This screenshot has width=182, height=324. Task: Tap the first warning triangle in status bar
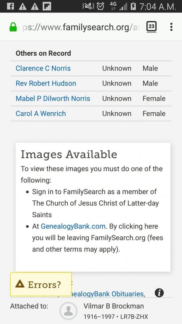click(x=23, y=6)
